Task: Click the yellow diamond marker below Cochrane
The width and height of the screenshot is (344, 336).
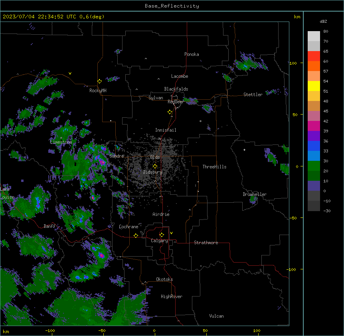Action: (x=136, y=235)
